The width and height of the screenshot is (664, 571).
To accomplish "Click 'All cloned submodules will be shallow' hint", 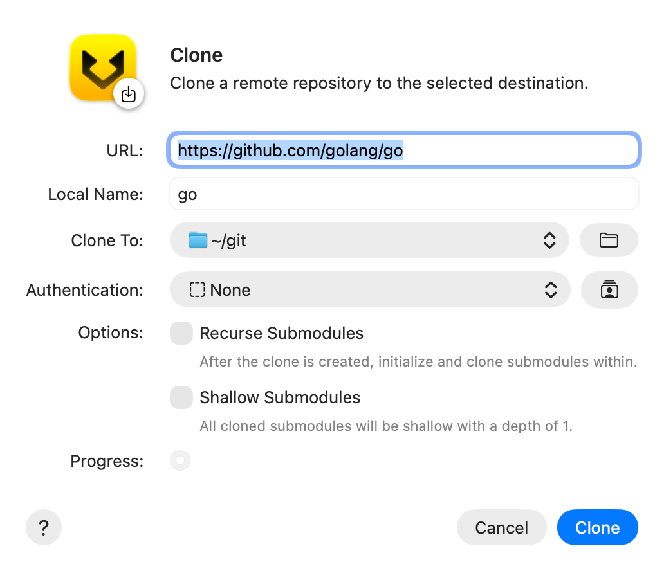I will (x=386, y=426).
